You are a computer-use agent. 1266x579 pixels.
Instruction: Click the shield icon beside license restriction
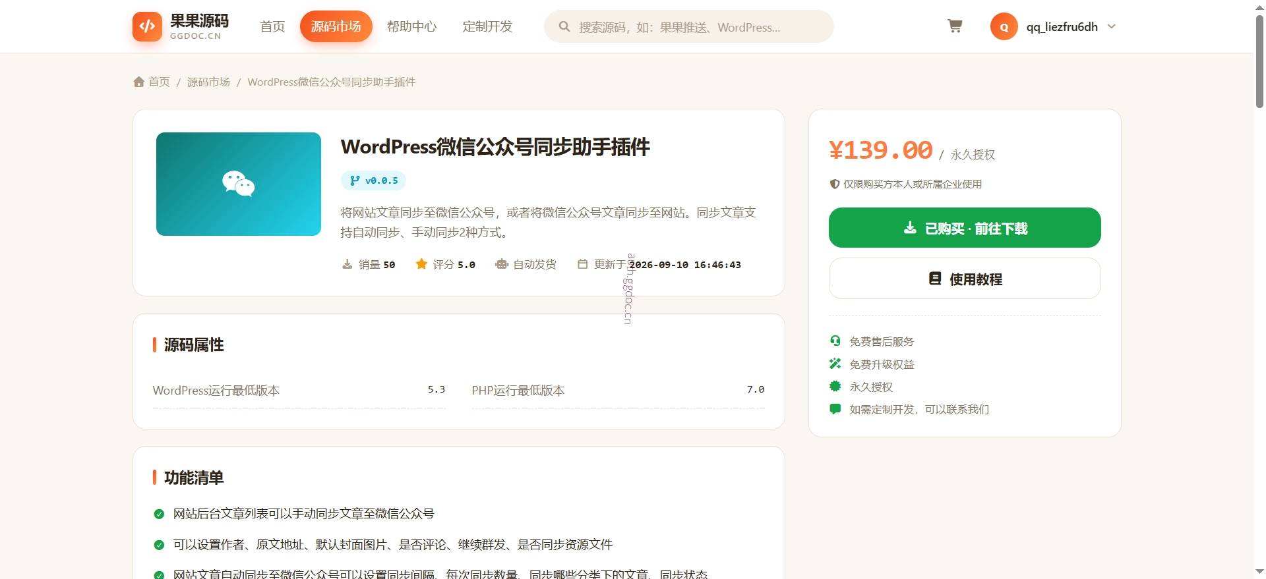(x=835, y=184)
